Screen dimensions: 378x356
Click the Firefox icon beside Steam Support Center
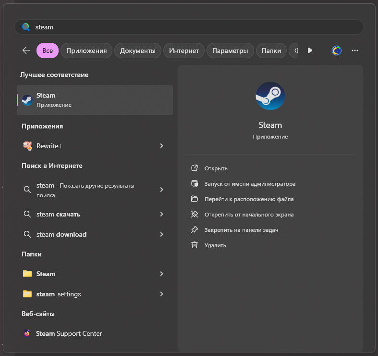click(27, 333)
